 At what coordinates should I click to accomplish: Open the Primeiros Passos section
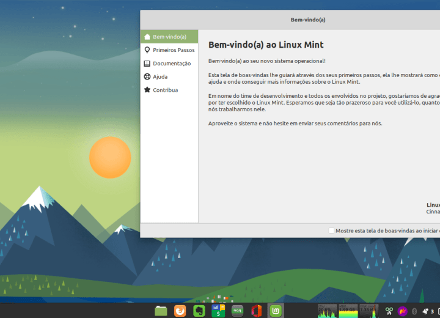coord(169,50)
